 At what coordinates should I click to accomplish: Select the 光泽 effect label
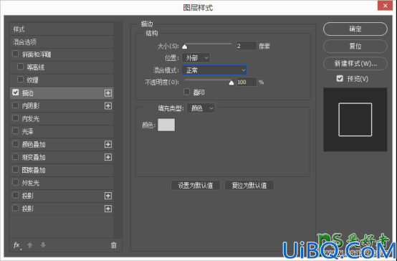[x=28, y=131]
